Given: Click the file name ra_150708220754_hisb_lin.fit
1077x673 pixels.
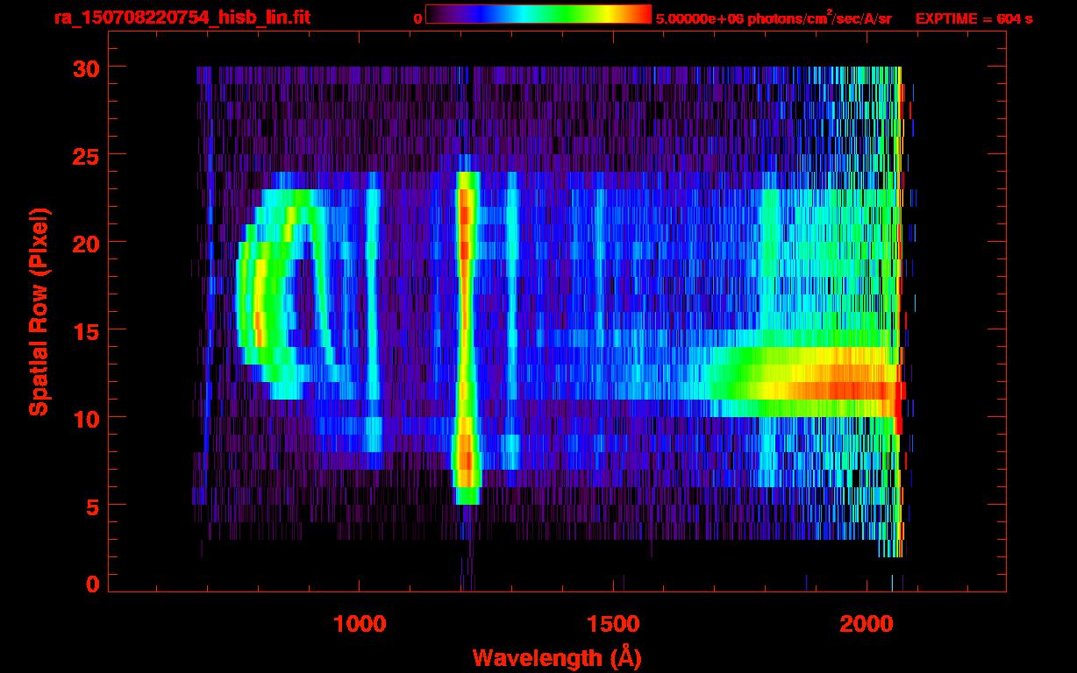Looking at the screenshot, I should coord(182,18).
